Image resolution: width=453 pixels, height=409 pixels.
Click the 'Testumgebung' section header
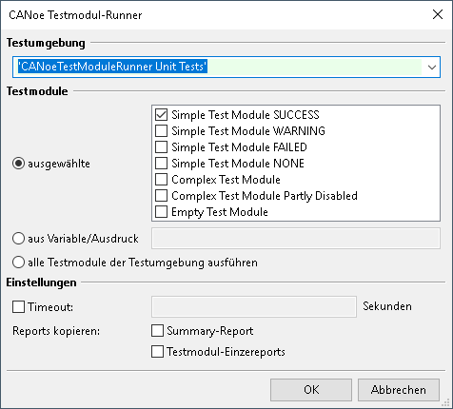click(46, 43)
